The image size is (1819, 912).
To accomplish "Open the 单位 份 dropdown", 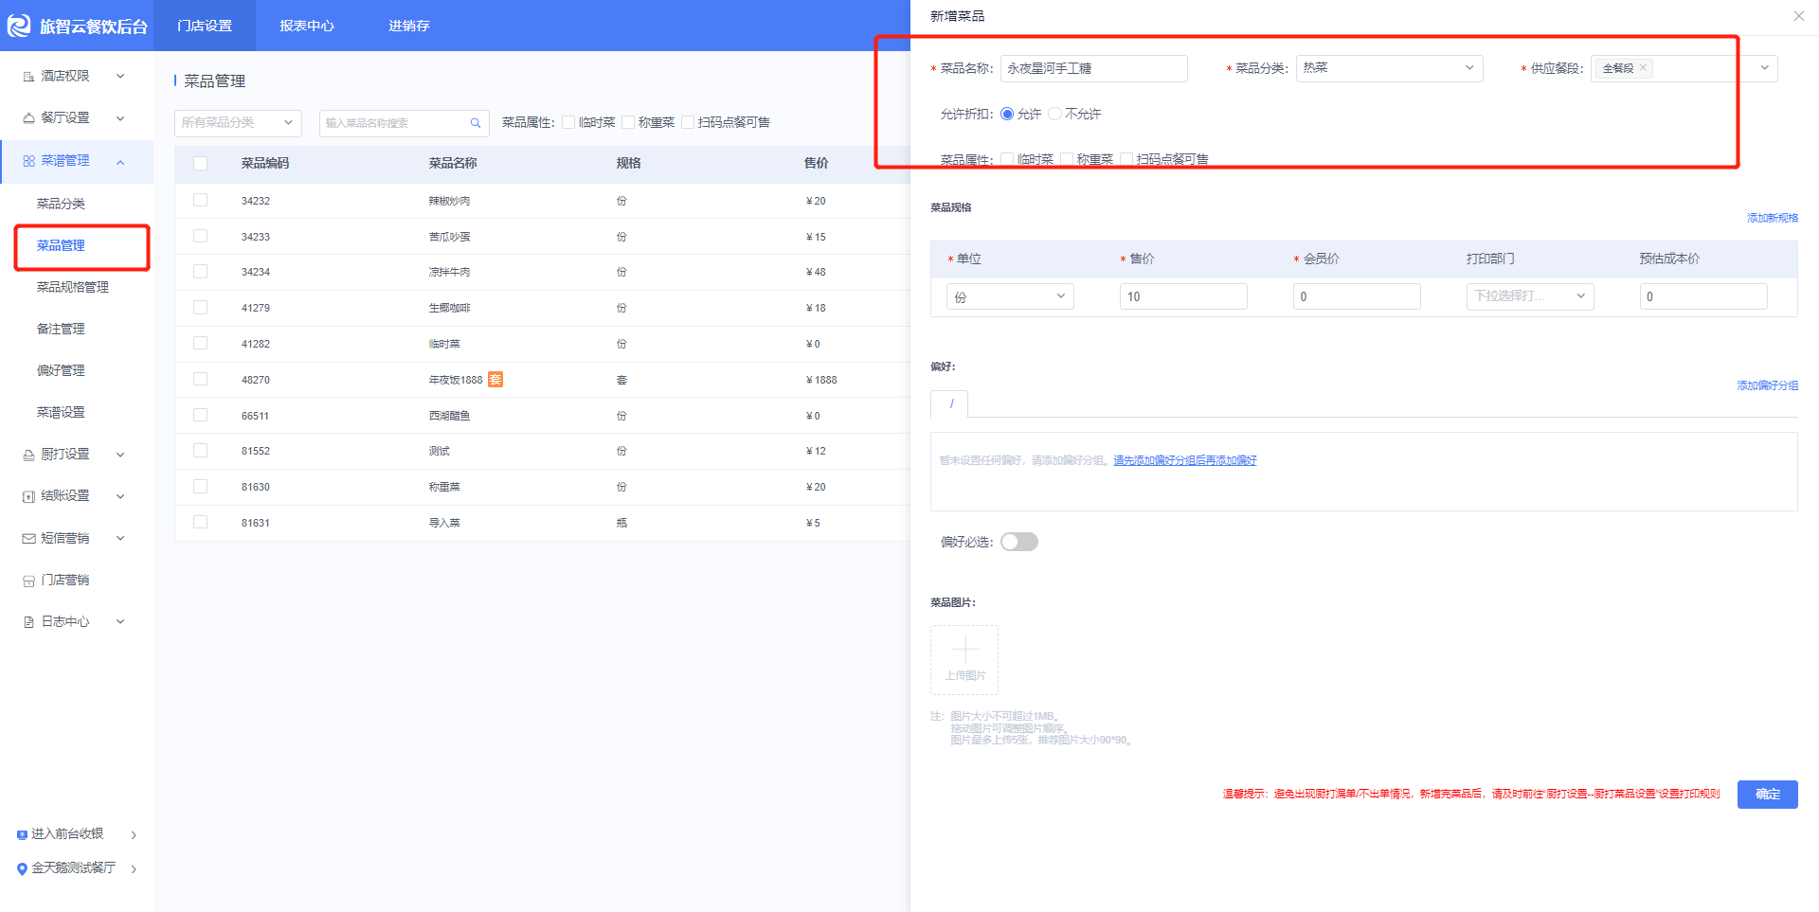I will pyautogui.click(x=1010, y=296).
